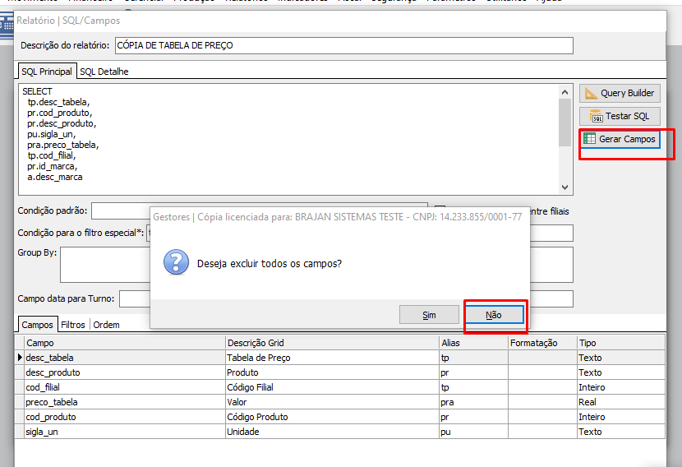Click the Gerar Campos table icon

click(590, 139)
